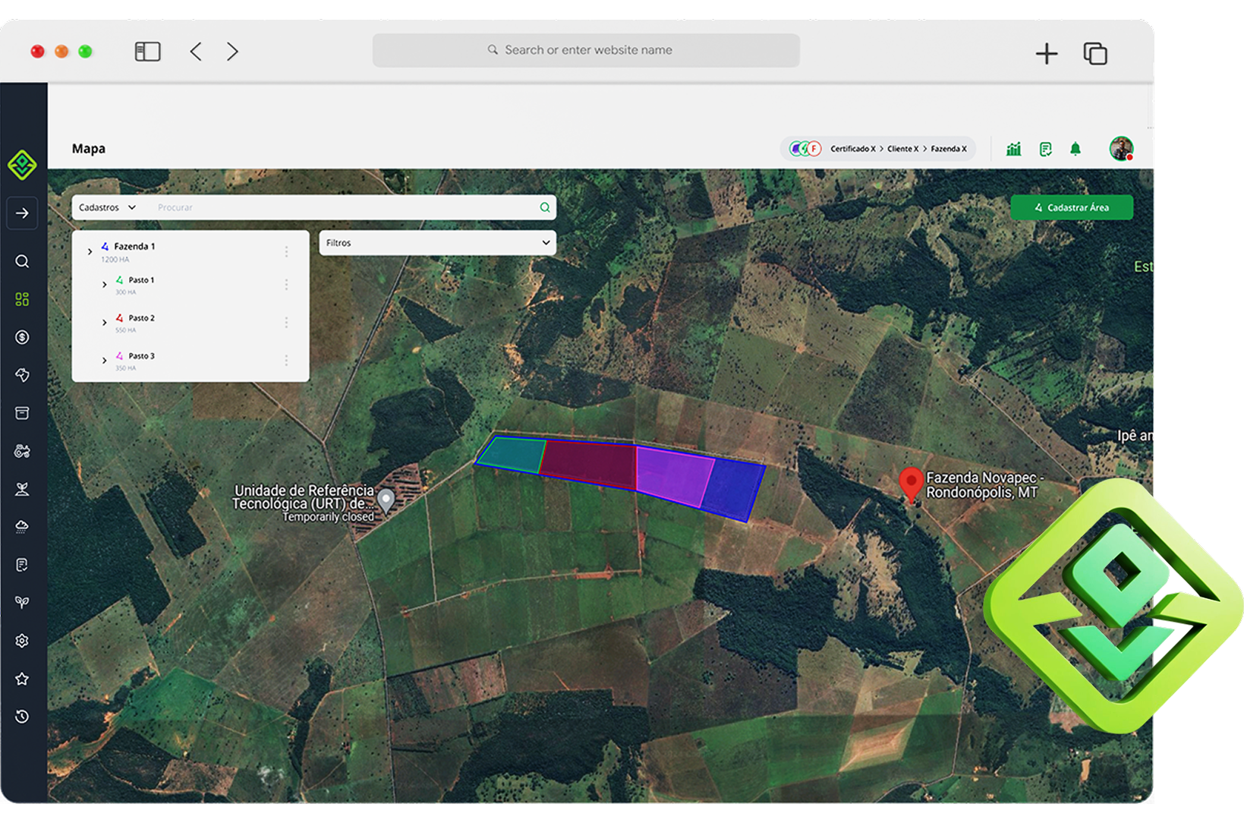Screen dimensions: 1244x823
Task: Open the tractor machinery icon in sidebar
Action: coord(22,451)
